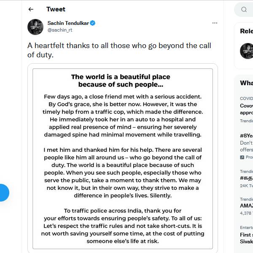Open the #8Ye promoted trend
The width and height of the screenshot is (253, 253).
click(x=246, y=136)
